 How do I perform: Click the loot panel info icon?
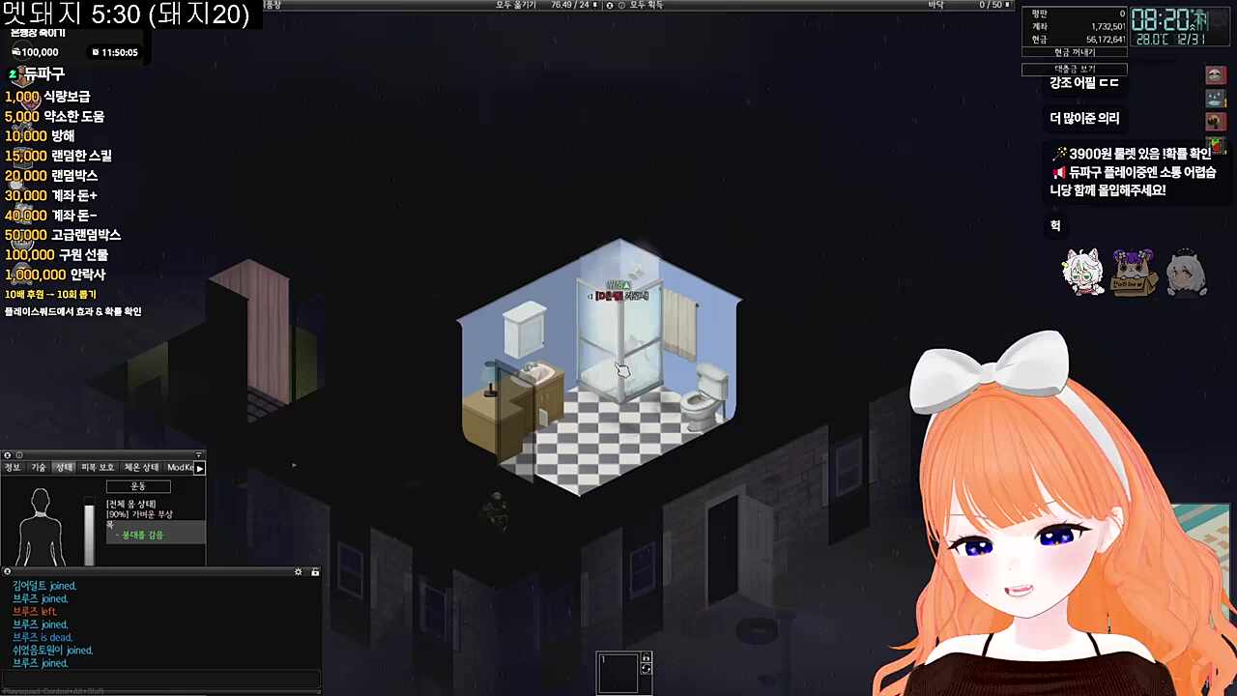(620, 5)
